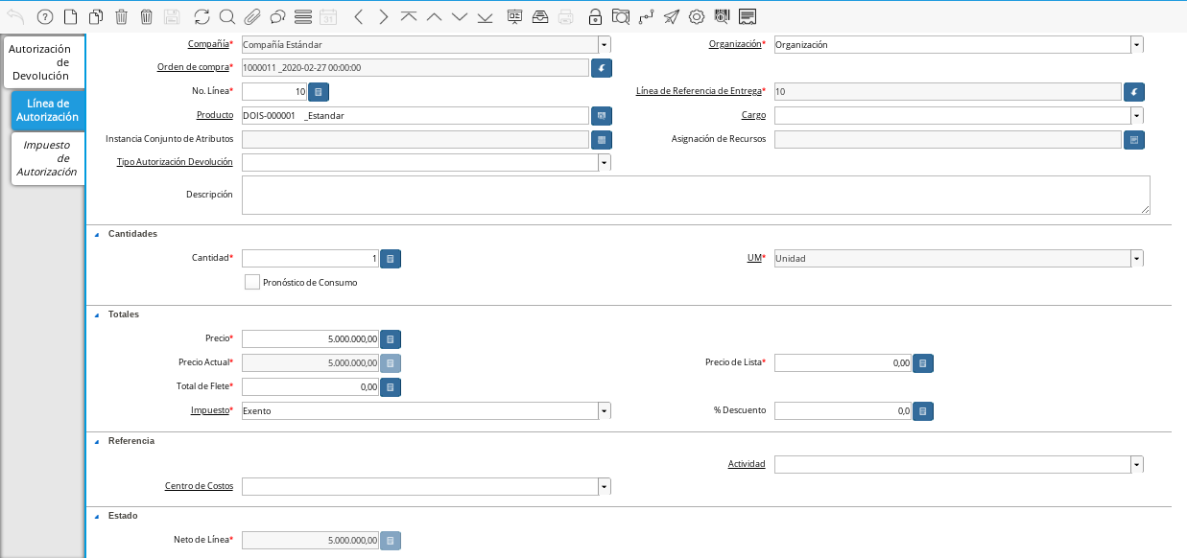Open the Centro de Costos dropdown
Viewport: 1187px width, 558px height.
(604, 487)
